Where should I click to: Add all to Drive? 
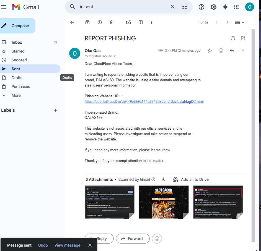[x=191, y=179]
